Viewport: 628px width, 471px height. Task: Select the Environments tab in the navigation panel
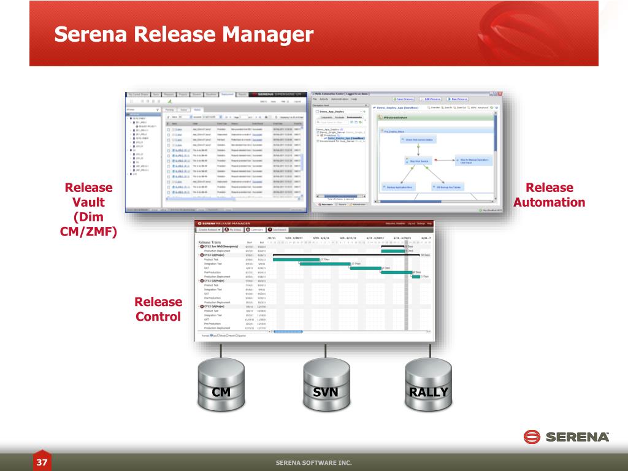[354, 117]
